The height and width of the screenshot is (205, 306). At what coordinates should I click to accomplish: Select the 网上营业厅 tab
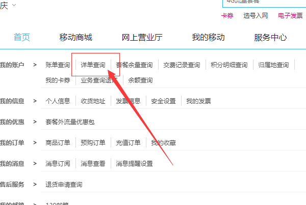(x=142, y=38)
